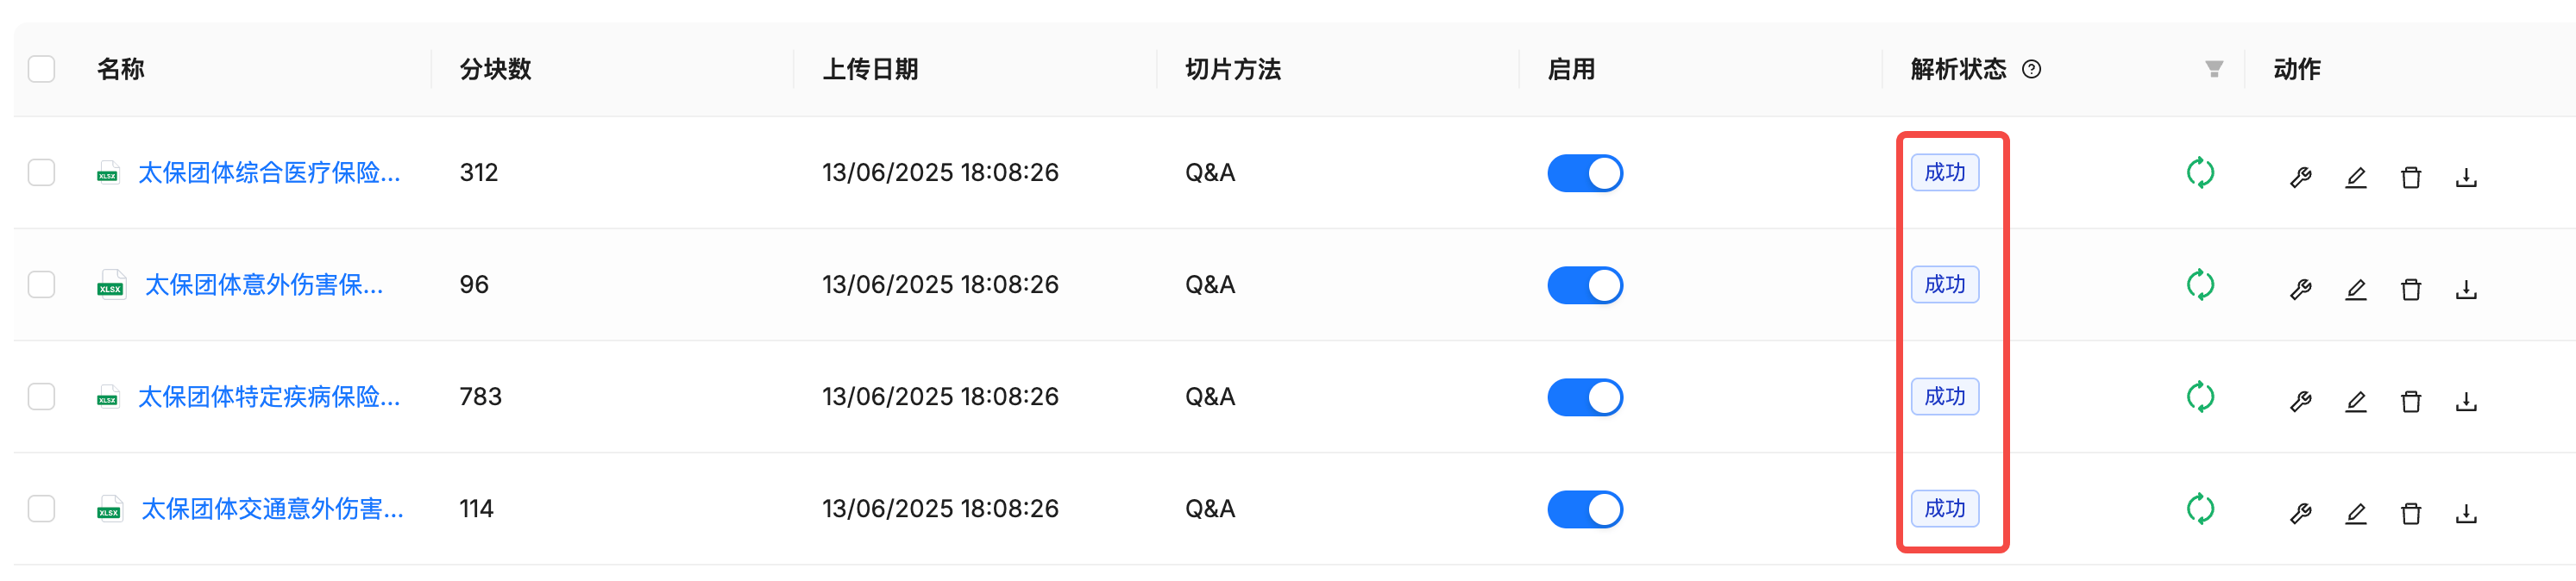Screen dimensions: 2576x581
Task: View help tooltip beside 解析状态 header
Action: (x=2031, y=69)
